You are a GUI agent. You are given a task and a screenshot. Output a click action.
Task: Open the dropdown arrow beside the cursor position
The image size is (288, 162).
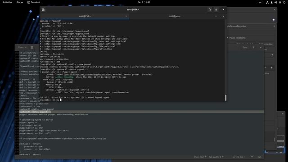click(252, 157)
